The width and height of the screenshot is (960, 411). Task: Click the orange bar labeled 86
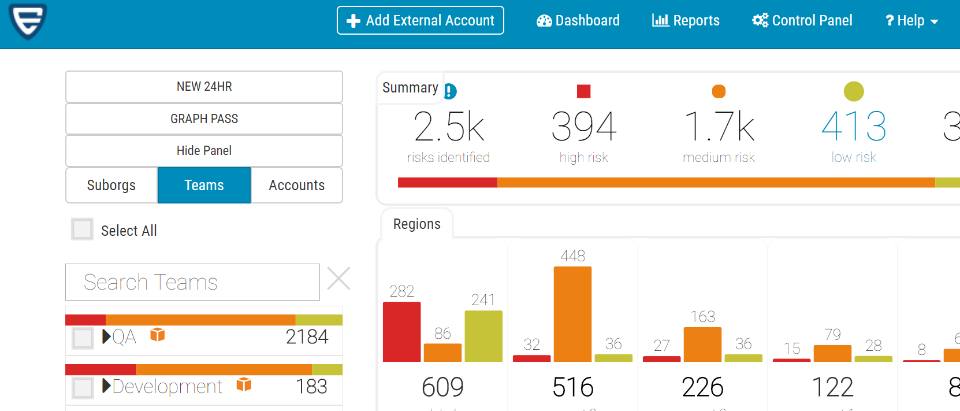[442, 353]
